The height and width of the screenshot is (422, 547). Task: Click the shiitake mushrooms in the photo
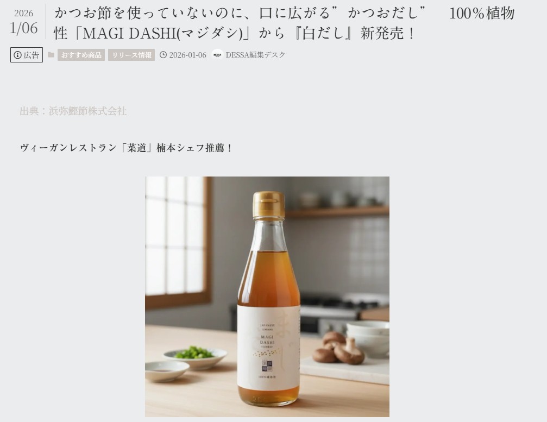click(x=338, y=348)
